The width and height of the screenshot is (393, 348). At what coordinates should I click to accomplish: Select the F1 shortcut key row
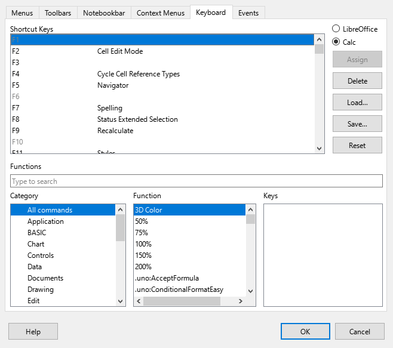[162, 40]
